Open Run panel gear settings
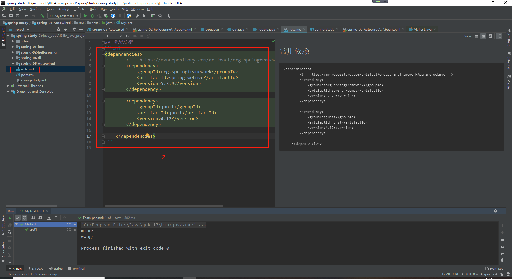512x279 pixels. click(x=495, y=211)
